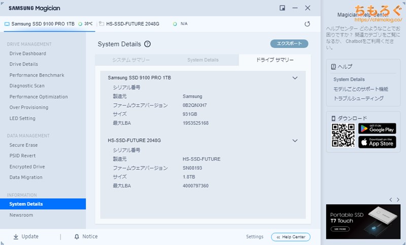The height and width of the screenshot is (245, 406).
Task: Click the エクスポート export button
Action: point(289,44)
